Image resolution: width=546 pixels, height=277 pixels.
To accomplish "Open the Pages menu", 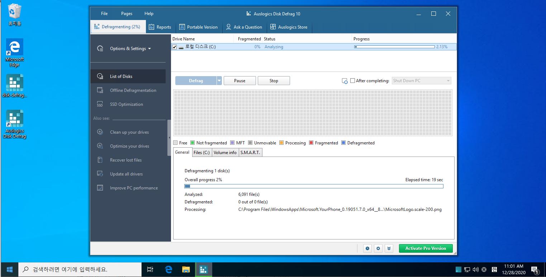I will tap(127, 14).
